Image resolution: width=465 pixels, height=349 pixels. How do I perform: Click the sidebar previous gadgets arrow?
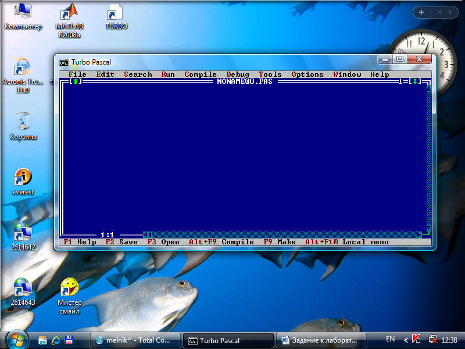439,12
